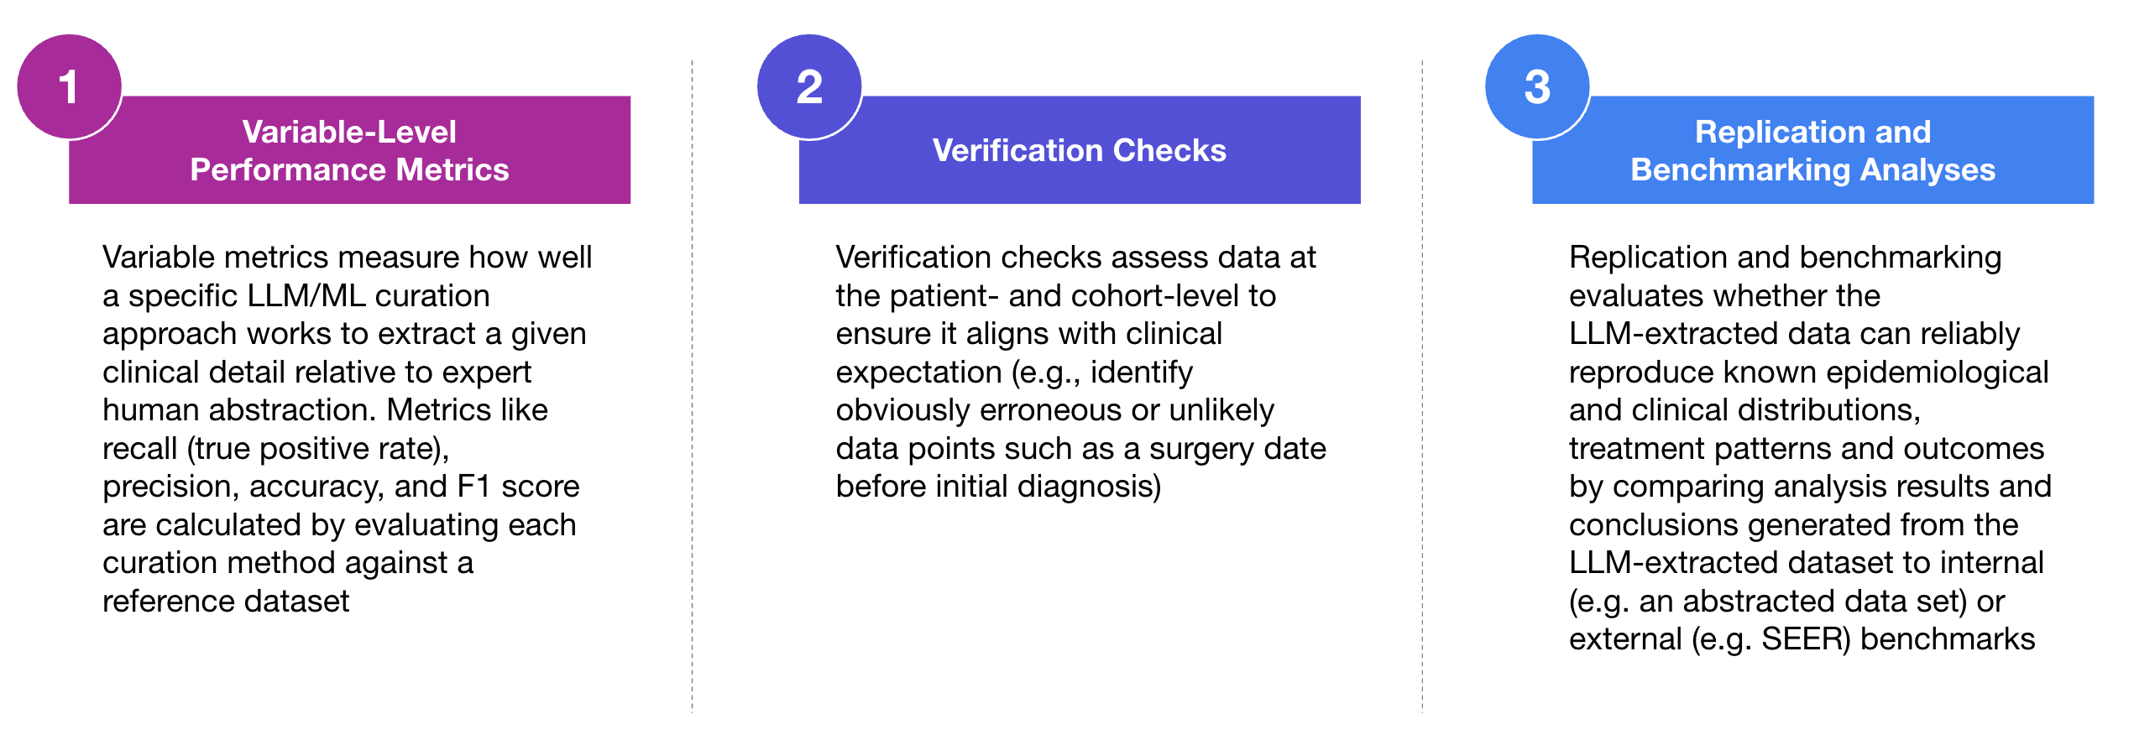Click the paragraph beginning 'Variable metrics measure'
2134x740 pixels.
tap(347, 429)
